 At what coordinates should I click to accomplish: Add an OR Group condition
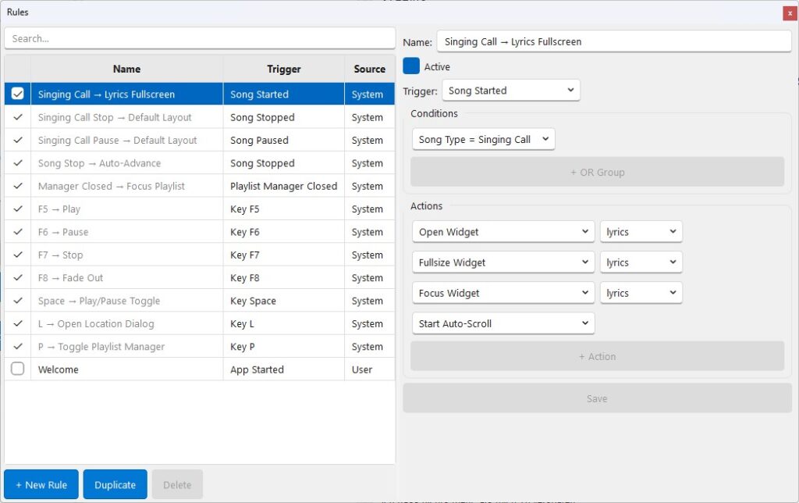tap(597, 172)
